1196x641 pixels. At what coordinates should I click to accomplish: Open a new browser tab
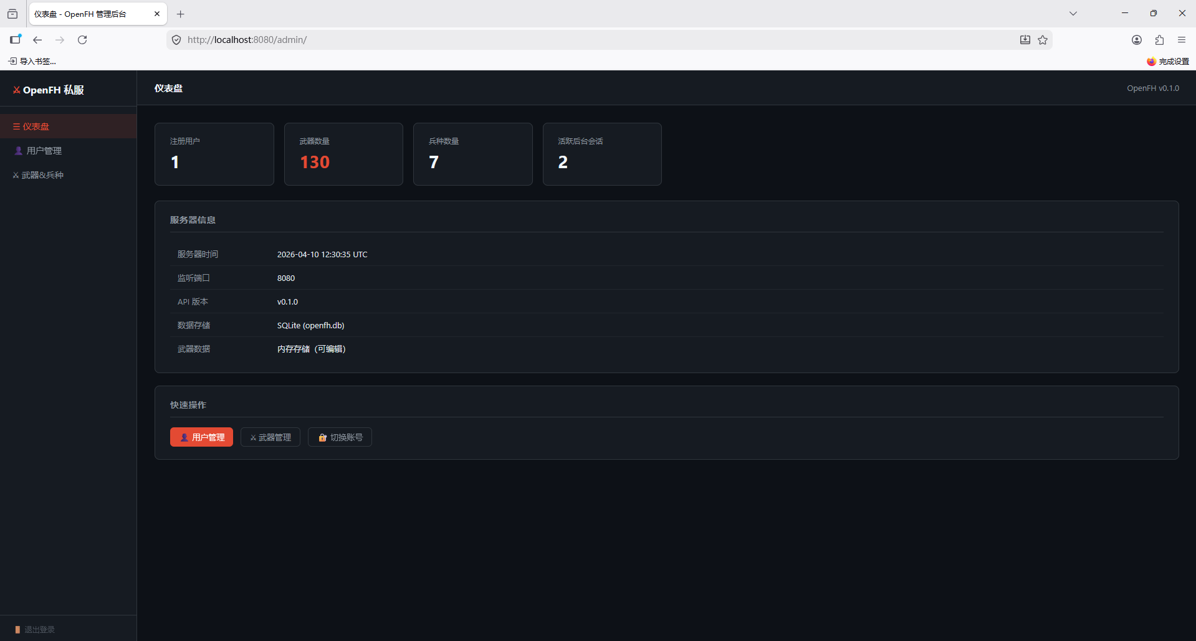(x=181, y=14)
